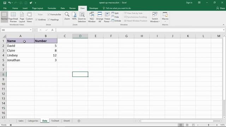
Task: Open the Switch Windows dropdown
Action: pos(155,17)
